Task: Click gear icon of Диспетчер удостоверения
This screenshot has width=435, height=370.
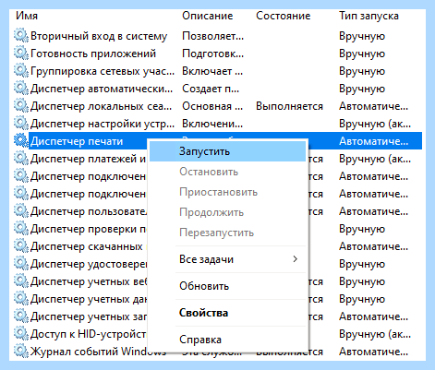Action: click(x=21, y=264)
